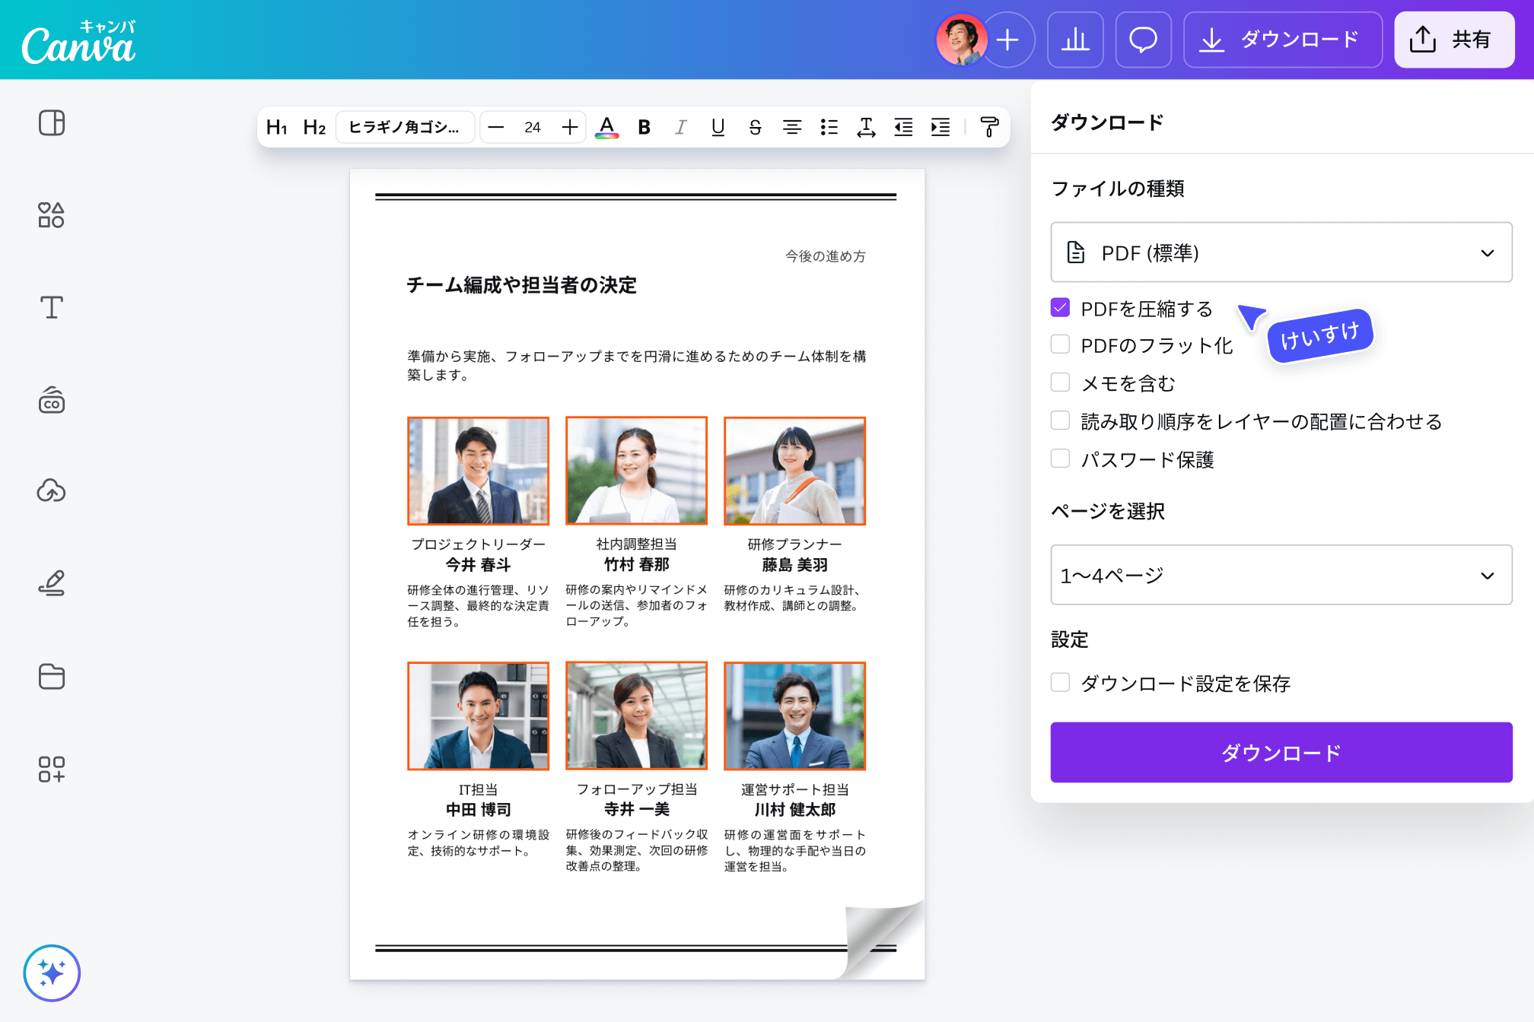The height and width of the screenshot is (1022, 1534).
Task: Launch the Magic assistant sparkle button
Action: 52,973
